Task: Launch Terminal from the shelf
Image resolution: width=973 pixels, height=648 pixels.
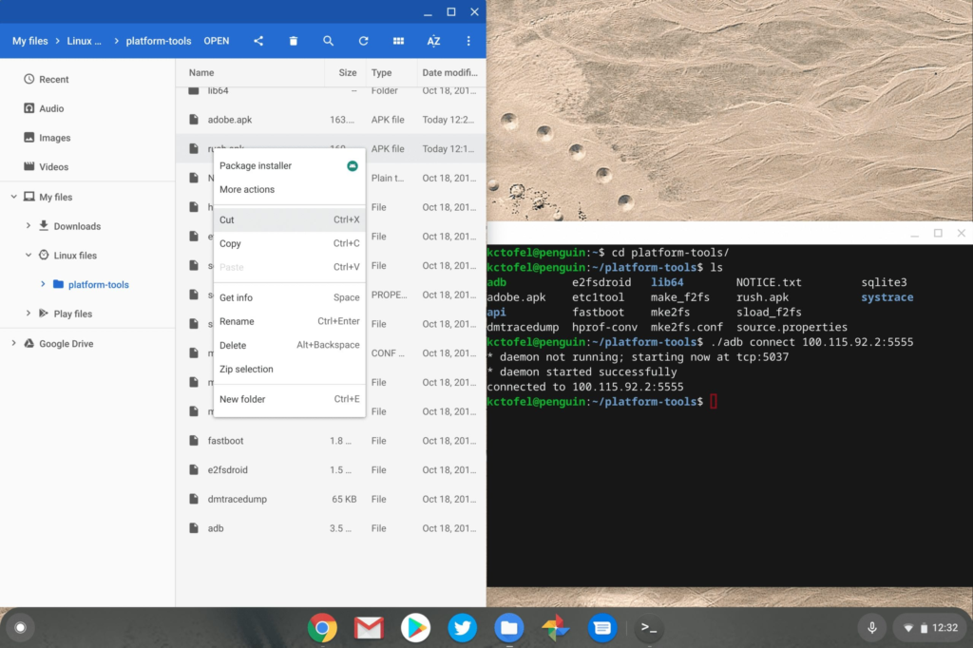Action: (649, 627)
